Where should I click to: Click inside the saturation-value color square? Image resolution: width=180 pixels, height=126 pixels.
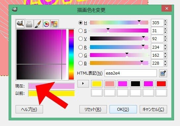[x=41, y=54]
